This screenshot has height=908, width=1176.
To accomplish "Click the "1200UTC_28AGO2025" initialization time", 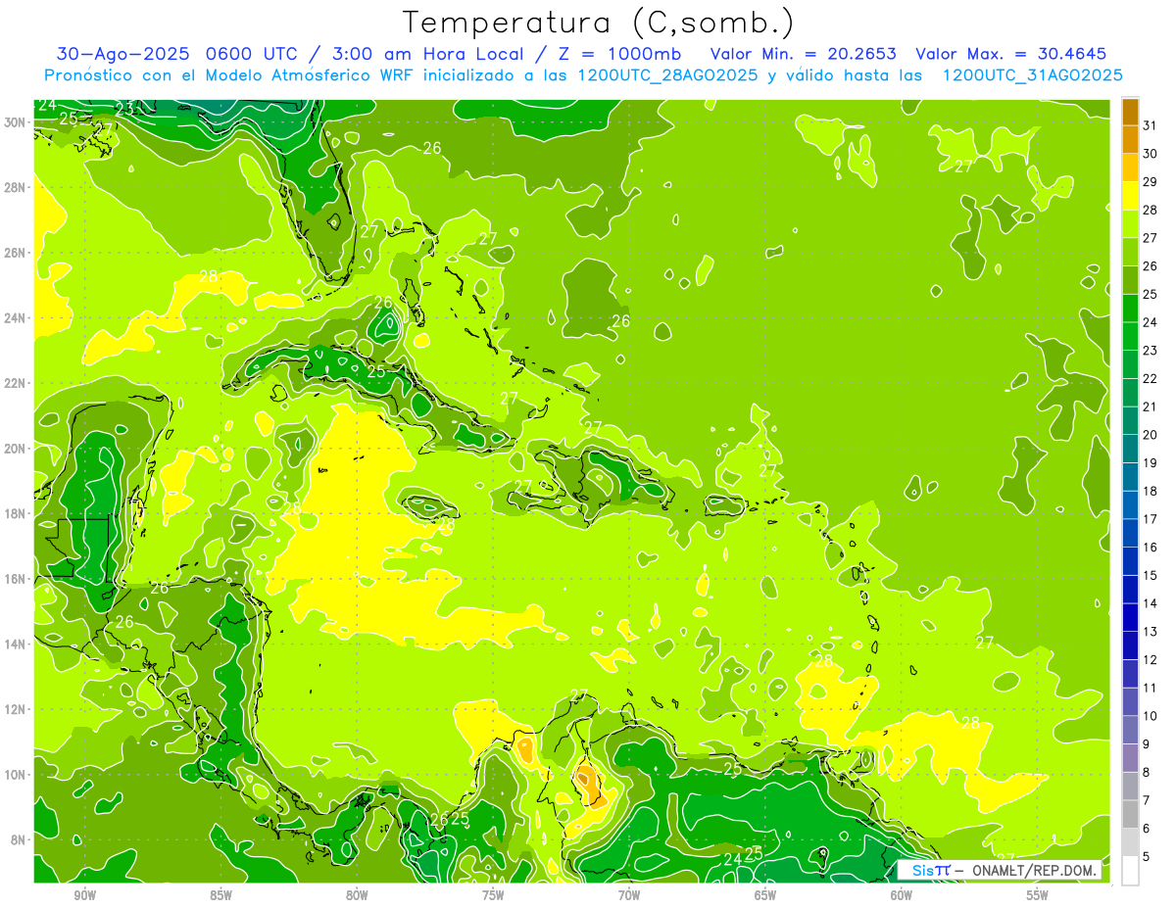I will (x=667, y=75).
